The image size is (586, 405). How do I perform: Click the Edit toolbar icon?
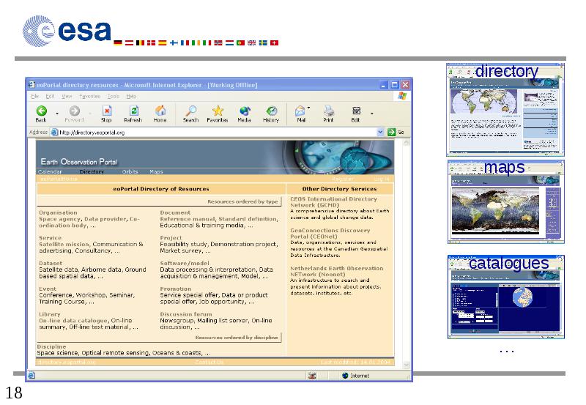point(356,111)
